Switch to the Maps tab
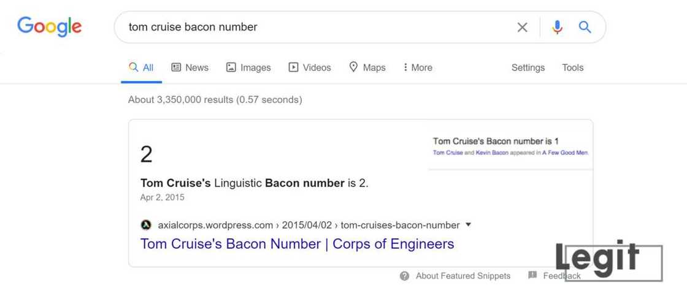The image size is (687, 291). pos(367,67)
